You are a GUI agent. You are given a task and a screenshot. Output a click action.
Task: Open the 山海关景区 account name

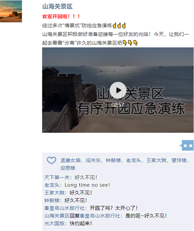[x=57, y=7]
